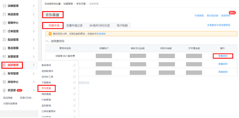
Task: Click the crown icon beside 营销中心
Action: [x=4, y=23]
